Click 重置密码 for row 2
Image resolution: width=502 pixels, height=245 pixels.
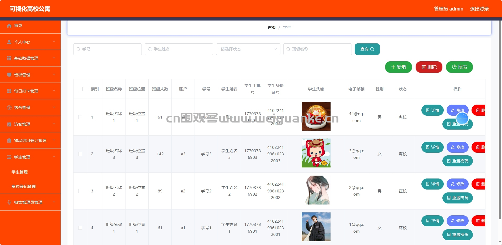point(458,161)
